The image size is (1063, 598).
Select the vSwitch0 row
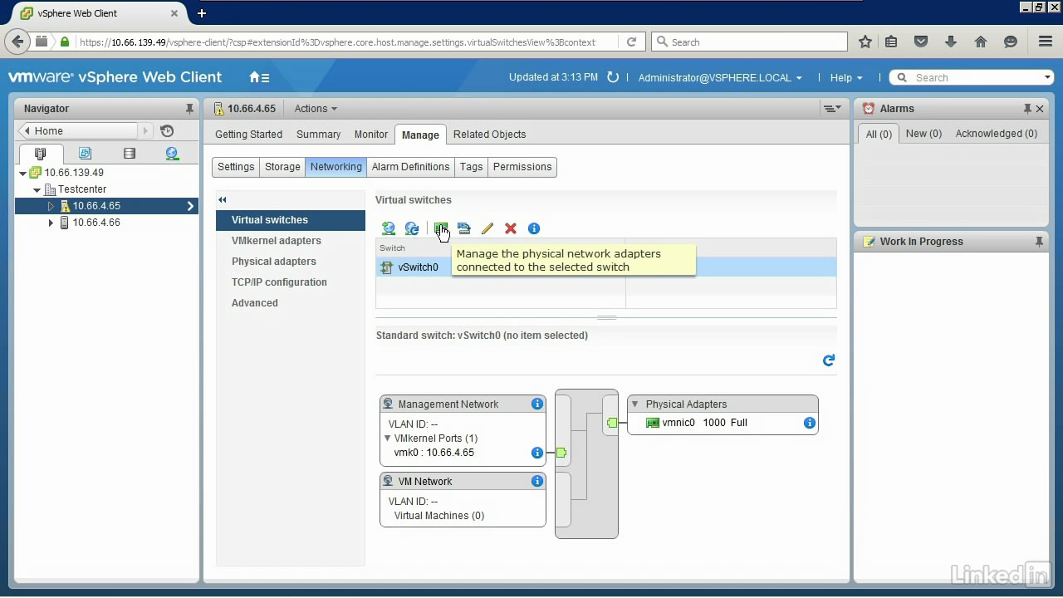(605, 267)
